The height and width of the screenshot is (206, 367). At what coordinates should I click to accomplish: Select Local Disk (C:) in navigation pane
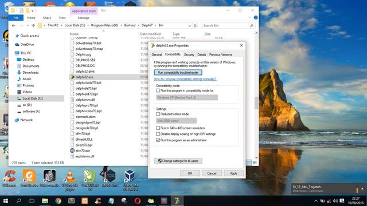[33, 98]
